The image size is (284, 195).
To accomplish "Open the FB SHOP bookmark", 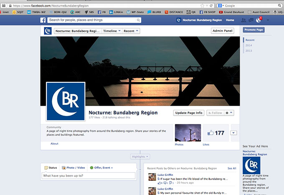I will point(208,12).
